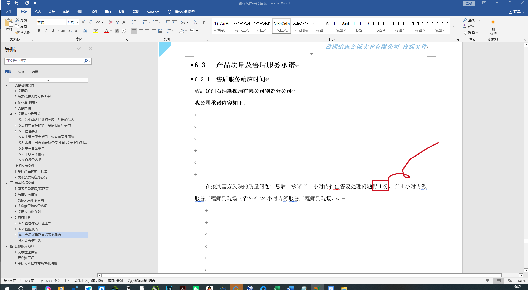Viewport: 528px width, 290px height.
Task: Open the bullets list dropdown arrow
Action: click(139, 22)
